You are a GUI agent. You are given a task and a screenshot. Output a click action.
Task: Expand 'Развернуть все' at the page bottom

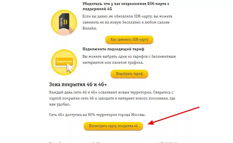[168, 142]
